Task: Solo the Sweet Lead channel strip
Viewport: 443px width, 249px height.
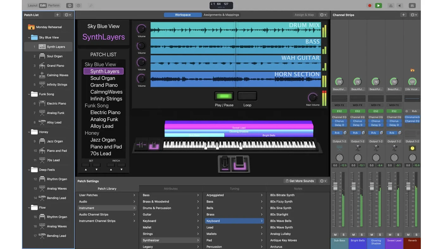Action: 398,234
